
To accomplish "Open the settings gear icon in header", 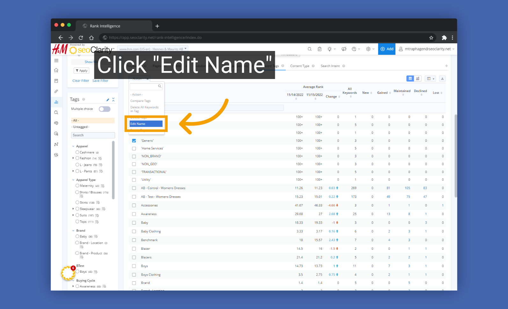I will click(x=368, y=49).
